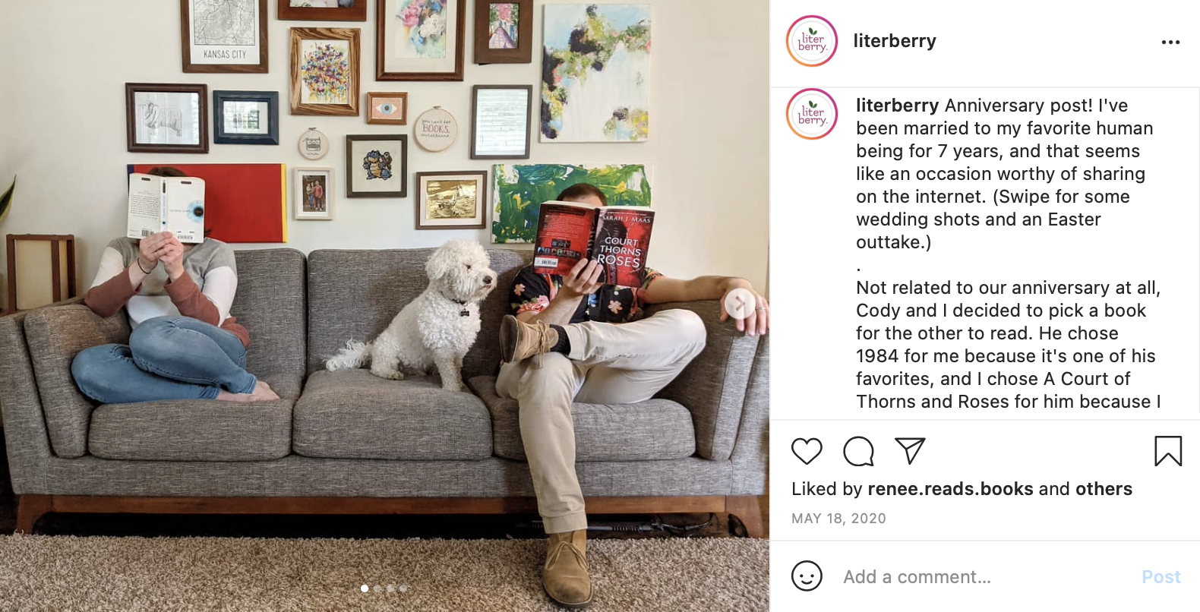Save the post with the bookmark icon

[1168, 451]
